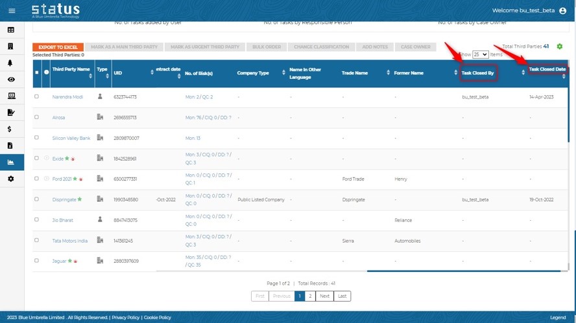Screen dimensions: 576x323
Task: Open the Legend link in footer
Action: click(558, 318)
